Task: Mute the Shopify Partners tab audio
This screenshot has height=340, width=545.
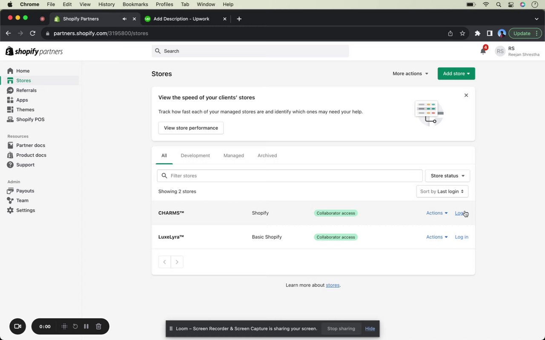Action: (124, 19)
